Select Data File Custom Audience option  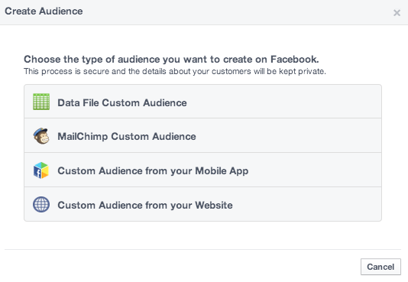click(x=202, y=102)
